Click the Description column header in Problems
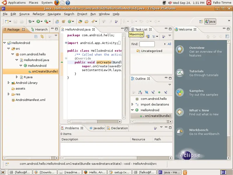The image size is (233, 175). 96,139
